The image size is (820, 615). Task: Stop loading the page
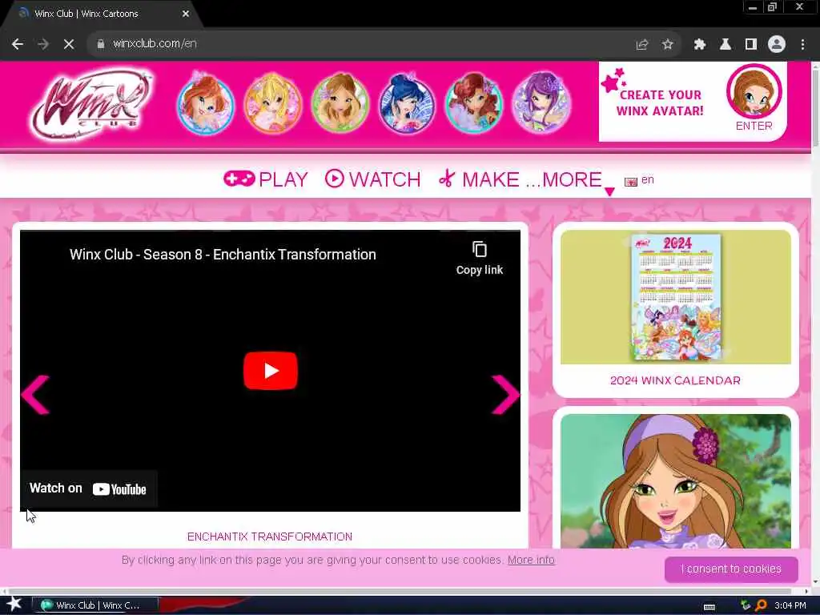pyautogui.click(x=69, y=44)
